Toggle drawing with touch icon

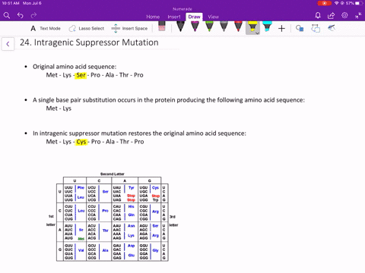[332, 28]
